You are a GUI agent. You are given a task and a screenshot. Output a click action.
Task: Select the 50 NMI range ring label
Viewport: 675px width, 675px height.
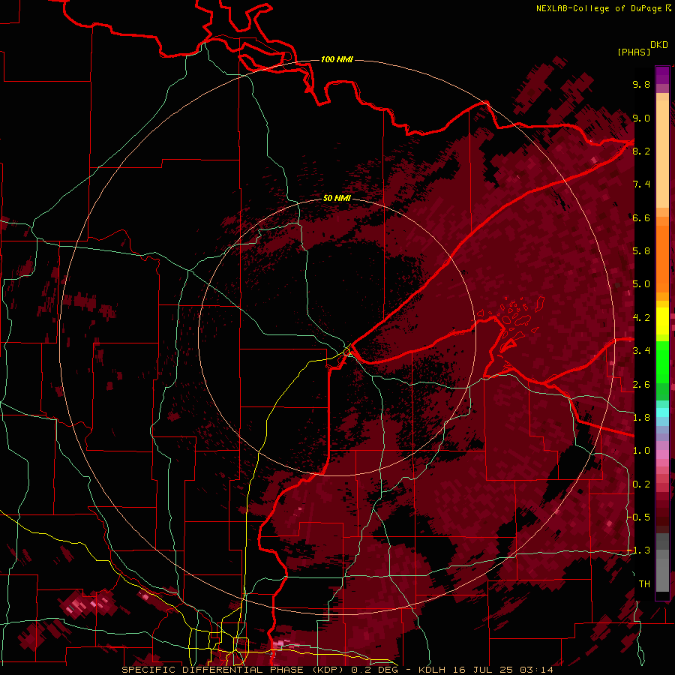(337, 198)
